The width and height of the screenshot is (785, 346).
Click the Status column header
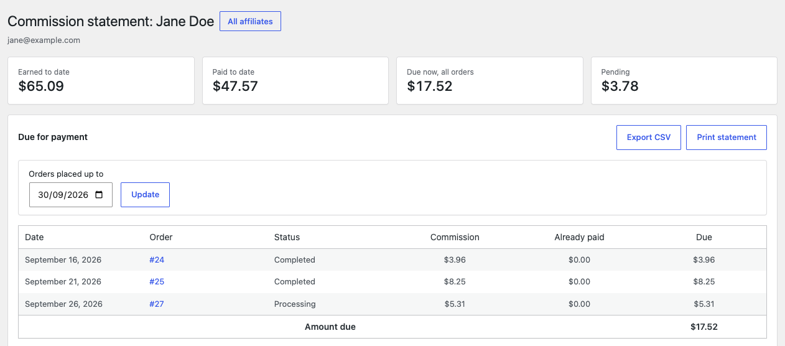tap(287, 237)
